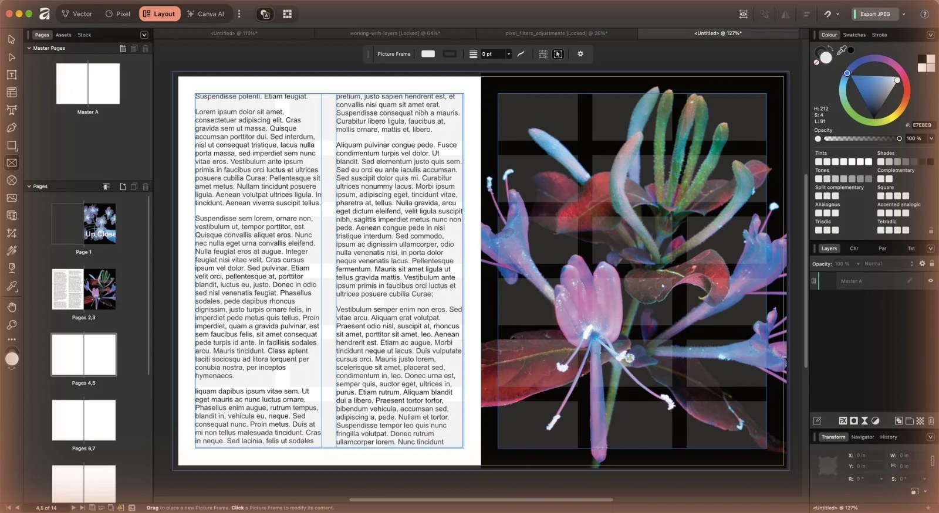Select the Table tool
This screenshot has height=513, width=939.
[x=11, y=92]
